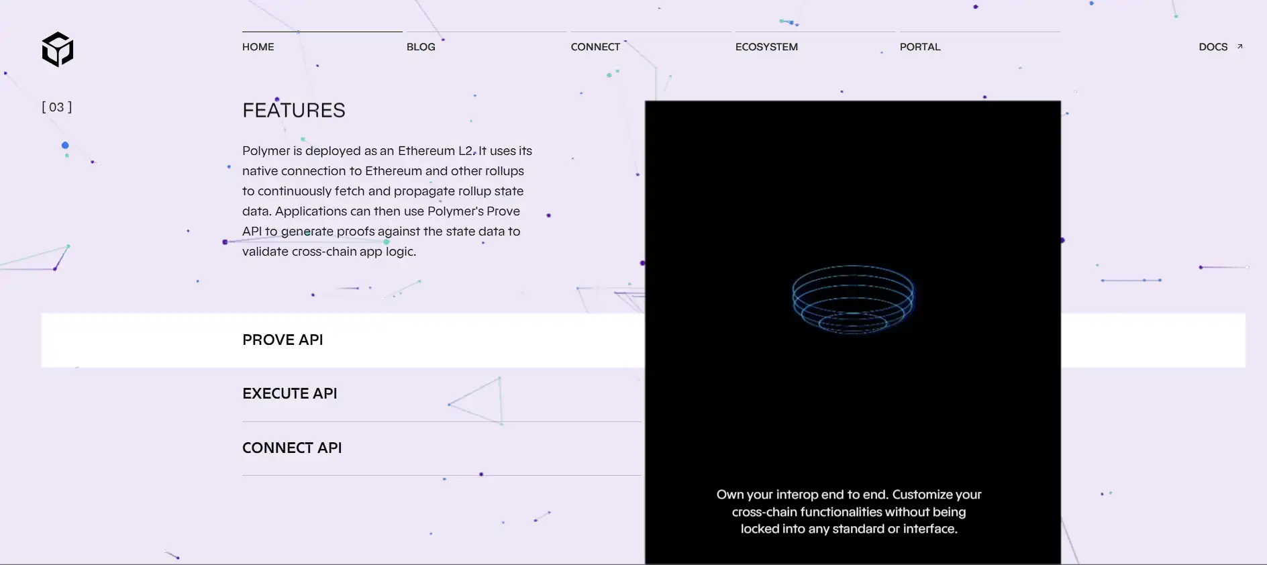Click the Polymer Ethereum L2 description paragraph
Screen dimensions: 1267x565
coord(386,201)
